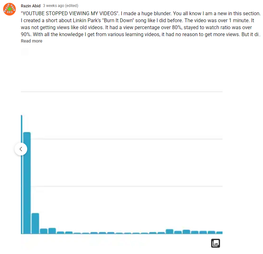Image resolution: width=263 pixels, height=254 pixels.
Task: Click the middle horizontal gridline of chart
Action: coord(127,139)
